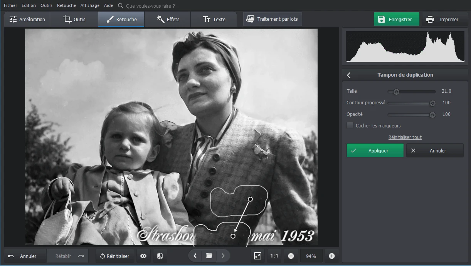Zoom in with the plus icon

332,256
